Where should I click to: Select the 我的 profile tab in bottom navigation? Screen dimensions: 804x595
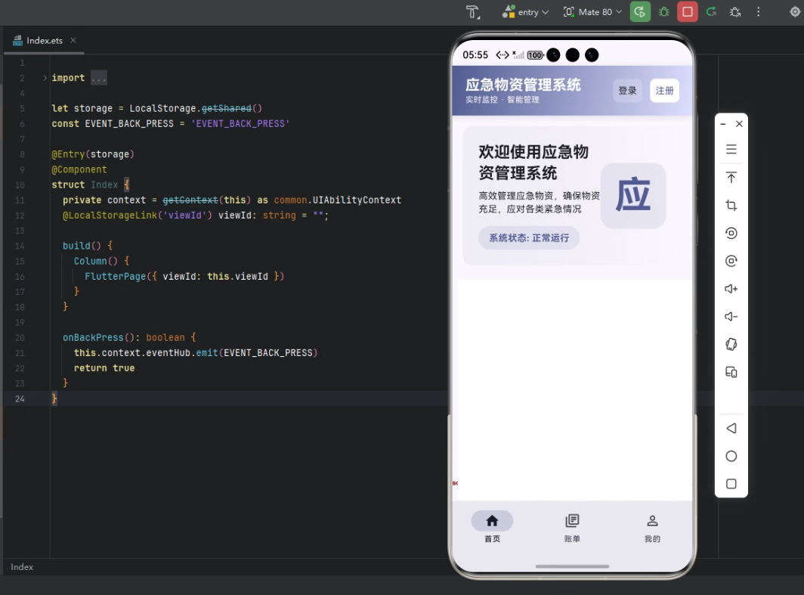tap(652, 527)
